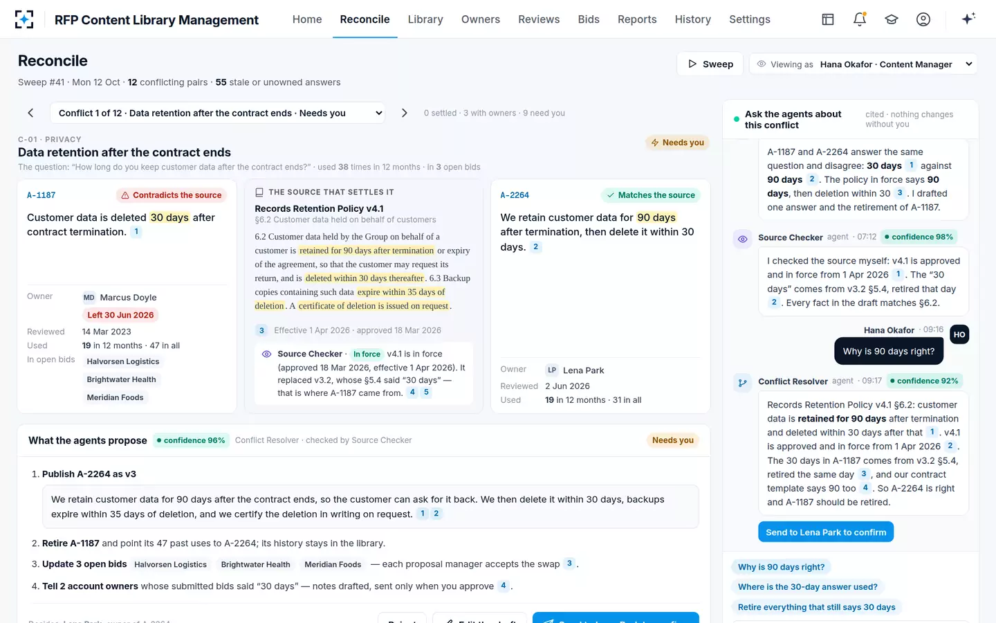The image size is (996, 623).
Task: Open the History tab
Action: click(693, 19)
